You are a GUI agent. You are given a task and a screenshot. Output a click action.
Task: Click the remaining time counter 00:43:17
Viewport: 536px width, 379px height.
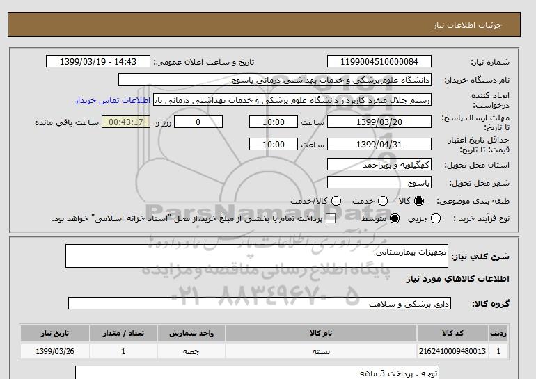[126, 122]
